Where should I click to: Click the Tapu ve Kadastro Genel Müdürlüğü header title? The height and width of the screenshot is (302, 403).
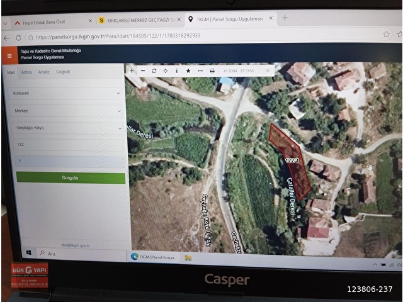(x=51, y=51)
